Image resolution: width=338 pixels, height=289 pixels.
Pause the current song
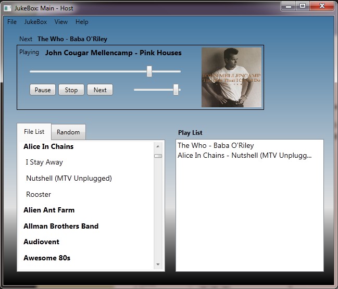point(43,90)
